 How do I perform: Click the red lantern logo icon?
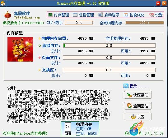tap(7, 15)
